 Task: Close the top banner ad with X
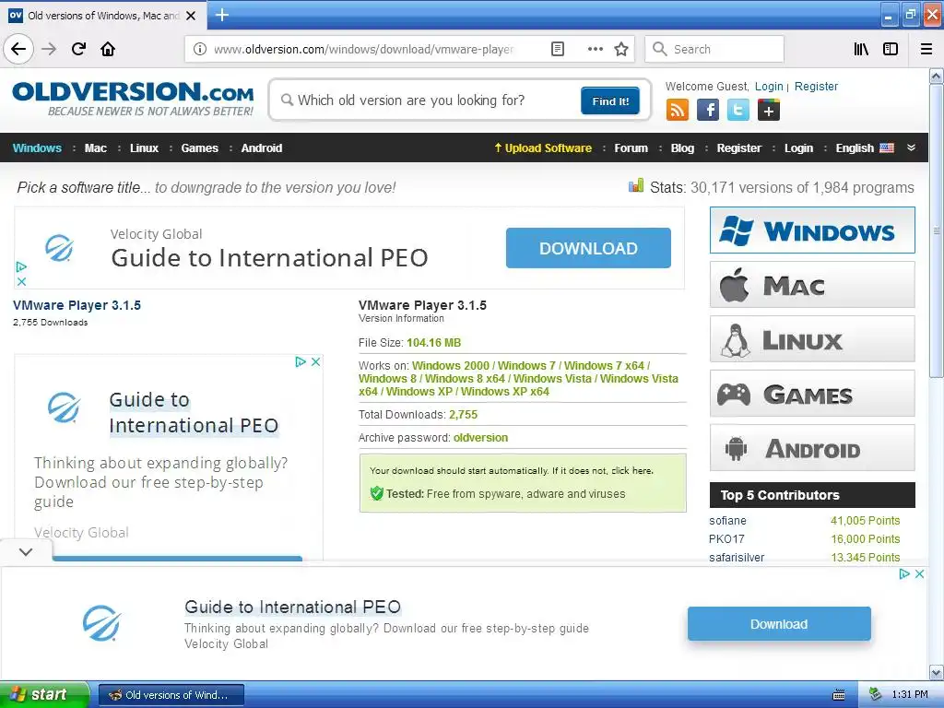click(21, 281)
